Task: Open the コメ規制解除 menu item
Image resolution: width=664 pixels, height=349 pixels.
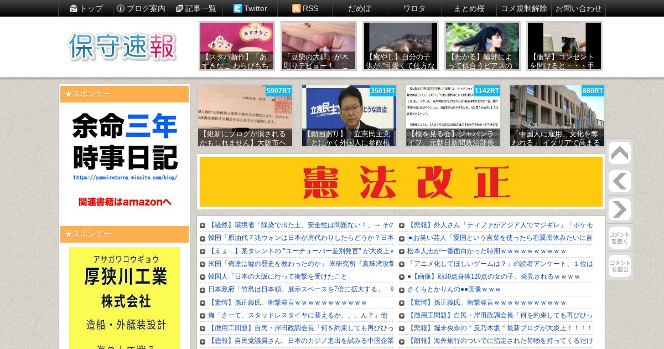Action: (x=524, y=8)
